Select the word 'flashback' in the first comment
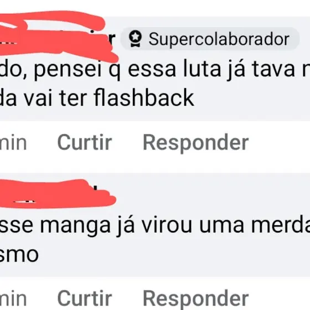310x310 pixels. (x=144, y=97)
